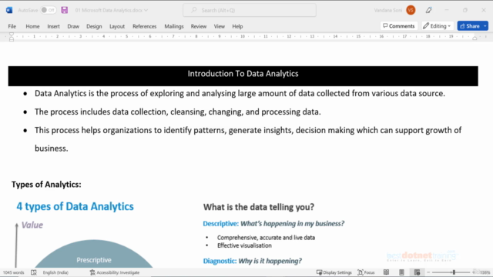Click the English (India) language indicator
The width and height of the screenshot is (493, 277).
coord(55,272)
